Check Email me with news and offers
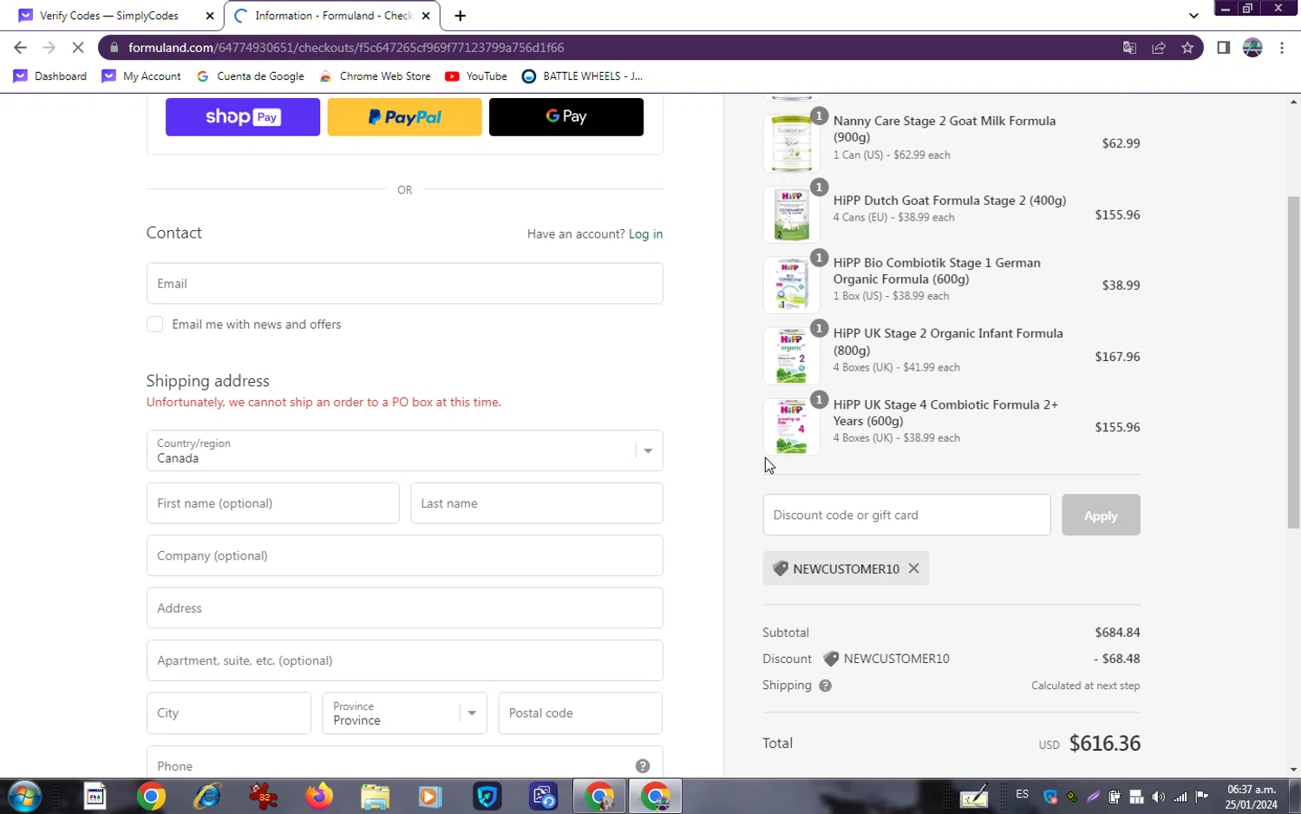The height and width of the screenshot is (814, 1301). (x=154, y=325)
